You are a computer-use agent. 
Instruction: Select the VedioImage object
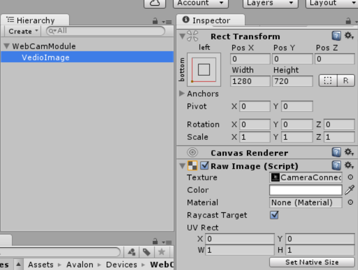coord(87,57)
